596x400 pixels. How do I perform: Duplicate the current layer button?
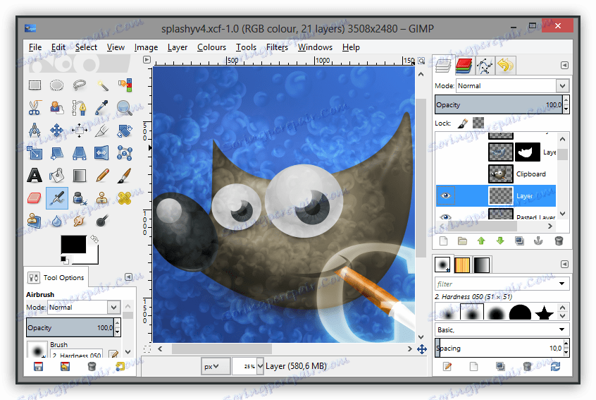click(x=520, y=241)
